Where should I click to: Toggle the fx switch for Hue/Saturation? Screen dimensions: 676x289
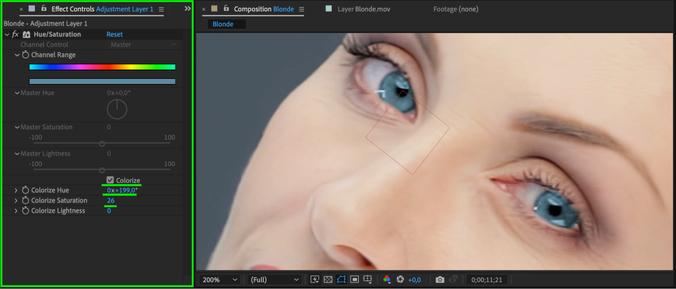coord(15,34)
